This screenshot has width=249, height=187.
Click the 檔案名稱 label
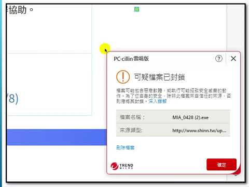pyautogui.click(x=132, y=117)
